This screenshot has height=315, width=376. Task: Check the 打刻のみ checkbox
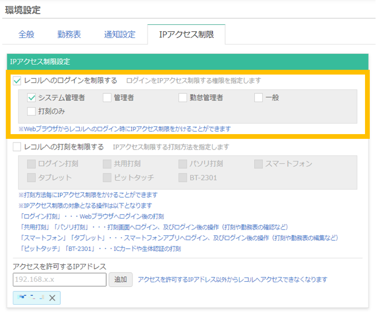tap(32, 111)
